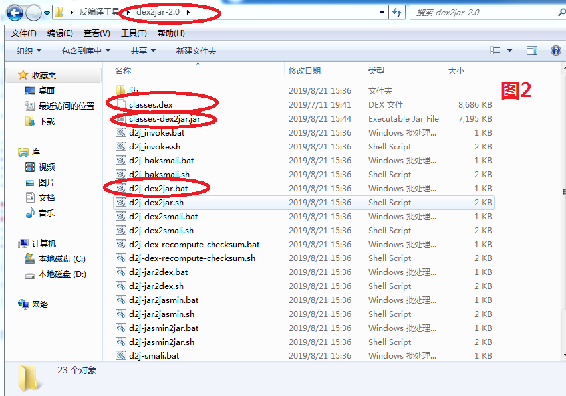The width and height of the screenshot is (566, 396).
Task: Sort by the 名称 column header
Action: [x=123, y=70]
